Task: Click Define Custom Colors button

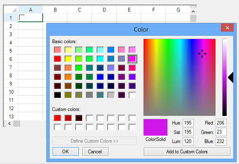Action: [94, 141]
